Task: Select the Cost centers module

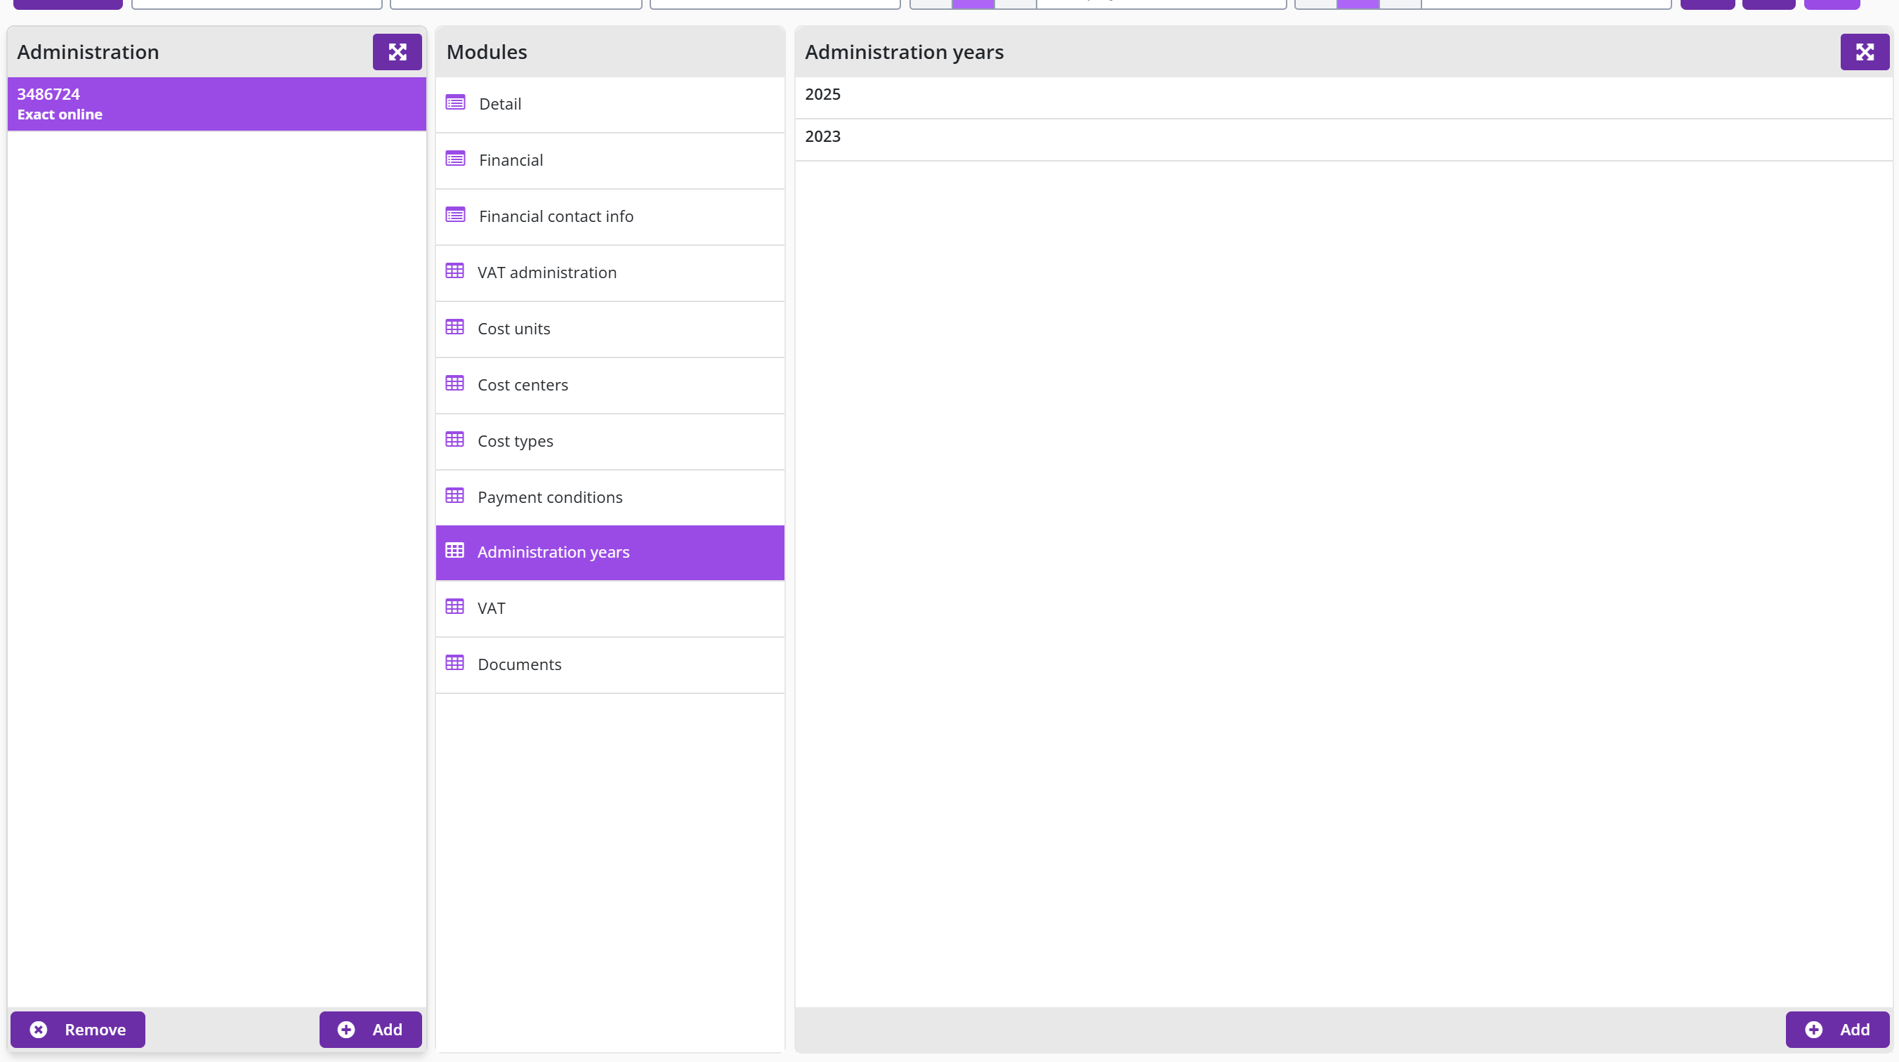Action: 610,385
